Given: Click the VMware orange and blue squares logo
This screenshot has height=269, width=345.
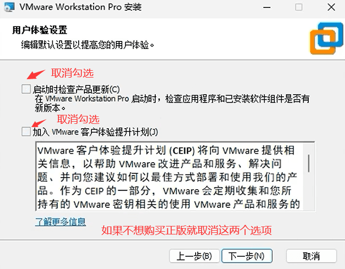Looking at the screenshot, I should point(326,38).
